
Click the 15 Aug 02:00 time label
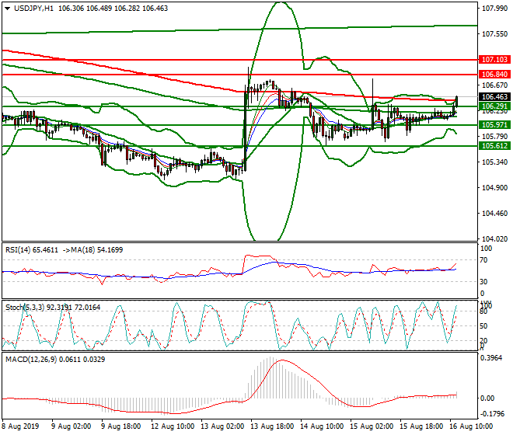372,426
